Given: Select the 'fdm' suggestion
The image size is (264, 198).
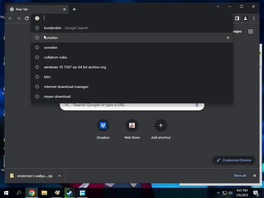Looking at the screenshot, I should pyautogui.click(x=132, y=77).
